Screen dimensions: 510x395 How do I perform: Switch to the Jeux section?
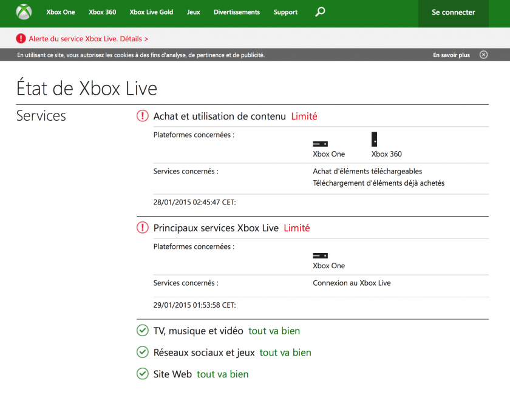193,12
